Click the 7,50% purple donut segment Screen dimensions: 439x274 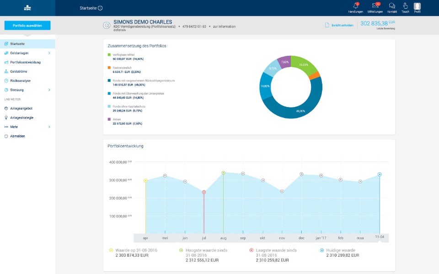284,62
